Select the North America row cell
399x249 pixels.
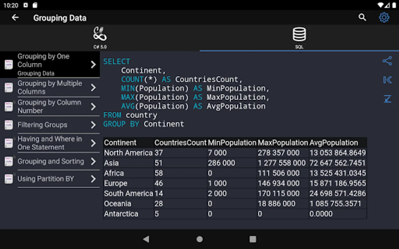(128, 153)
